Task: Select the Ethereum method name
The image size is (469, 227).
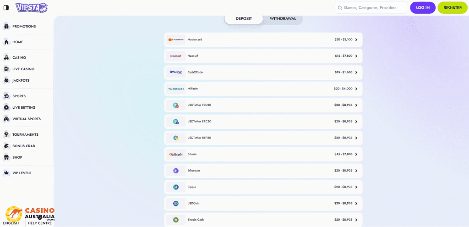Action: pyautogui.click(x=194, y=171)
